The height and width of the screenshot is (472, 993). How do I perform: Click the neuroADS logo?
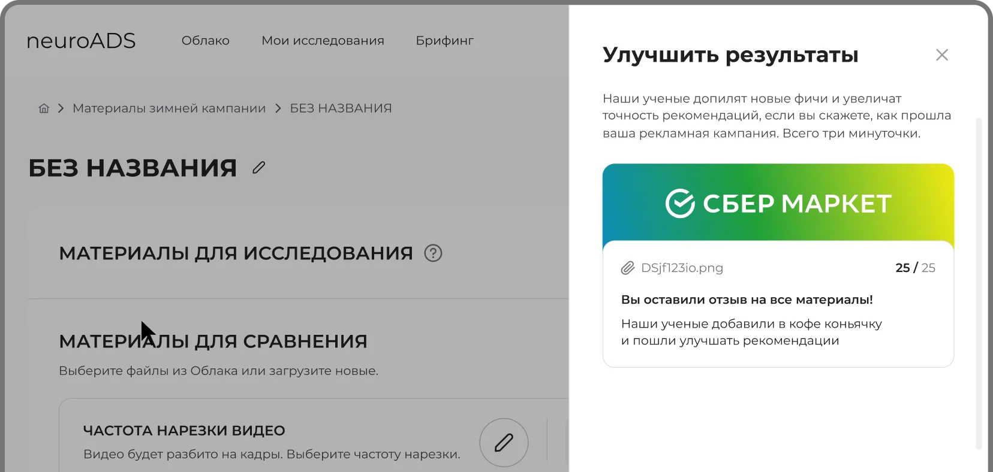(81, 41)
